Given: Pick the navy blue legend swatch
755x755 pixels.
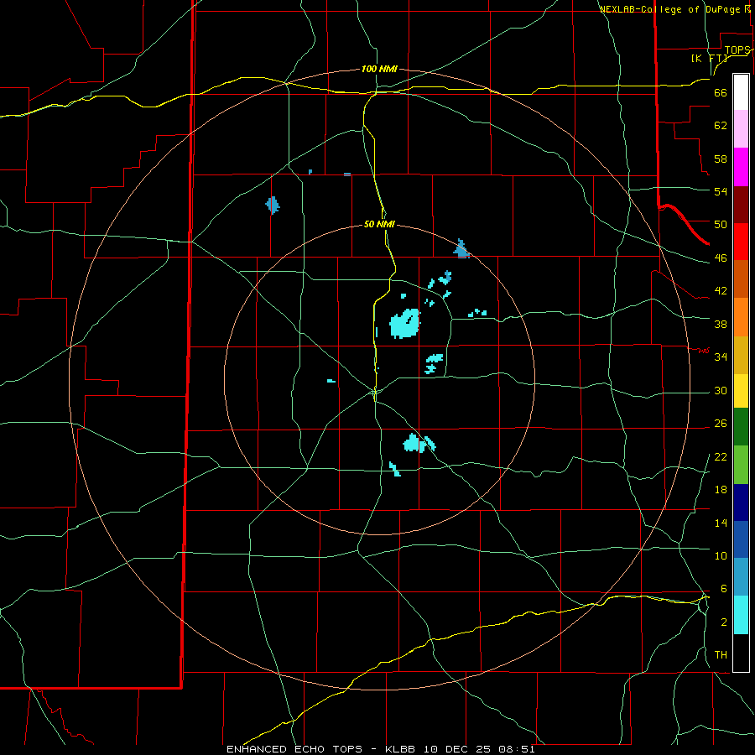Looking at the screenshot, I should click(x=741, y=502).
